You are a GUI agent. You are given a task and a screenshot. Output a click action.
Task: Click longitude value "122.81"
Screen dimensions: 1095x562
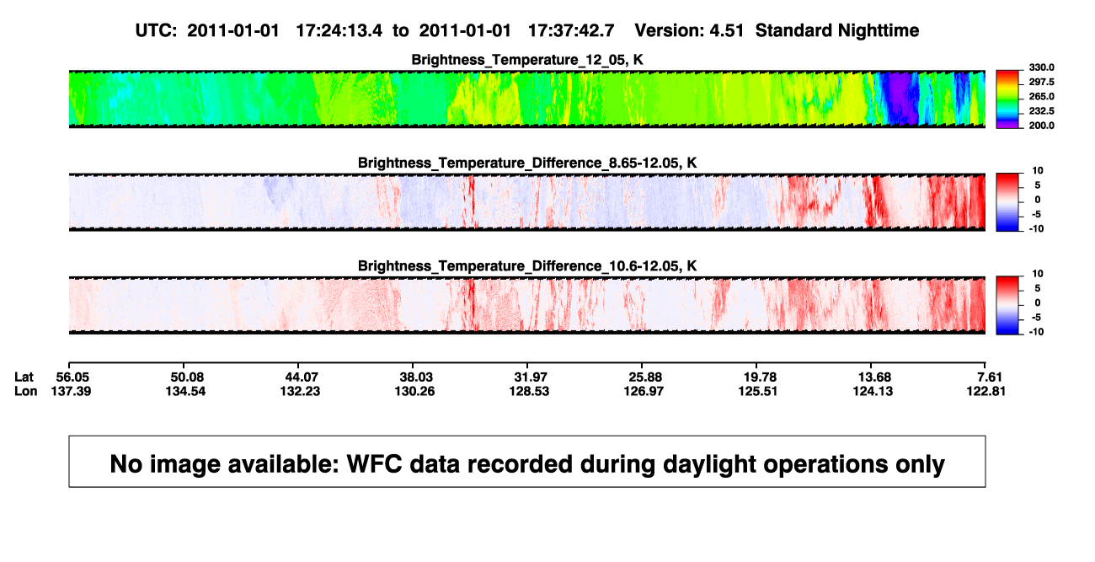987,391
